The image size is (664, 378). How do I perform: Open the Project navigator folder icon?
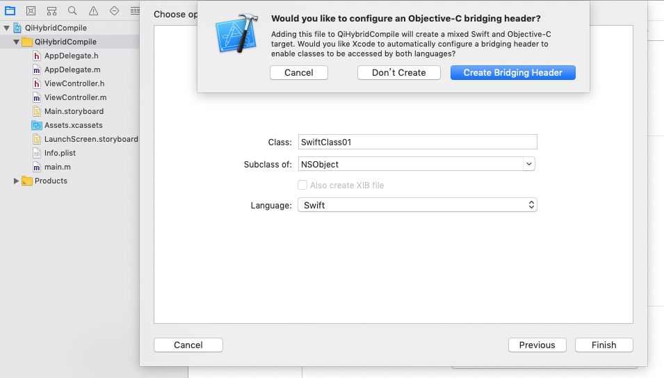coord(10,10)
